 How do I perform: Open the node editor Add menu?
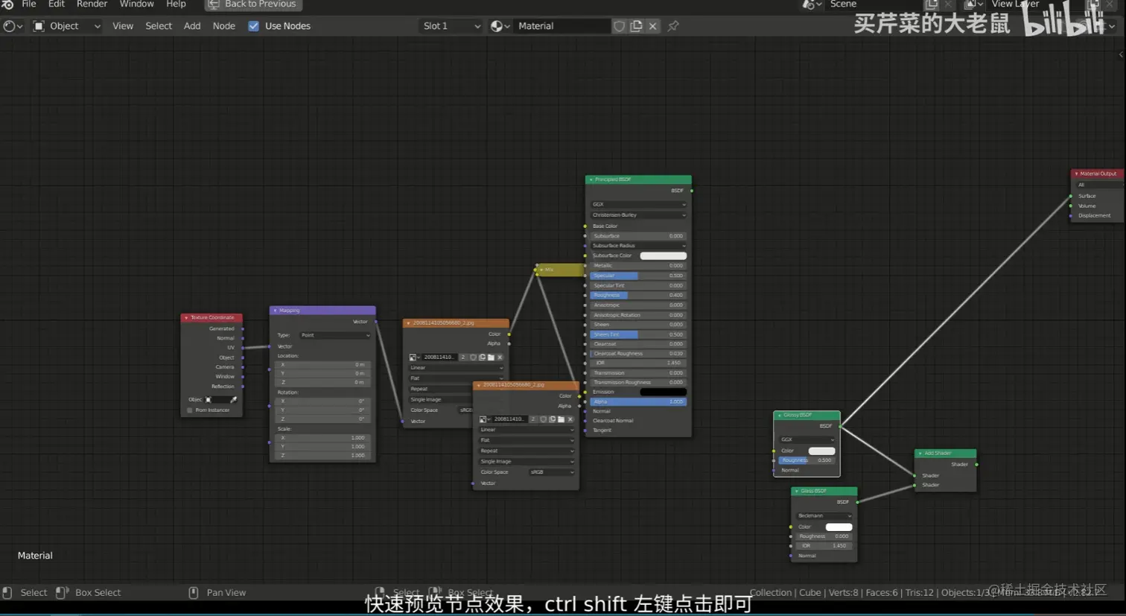click(x=192, y=26)
